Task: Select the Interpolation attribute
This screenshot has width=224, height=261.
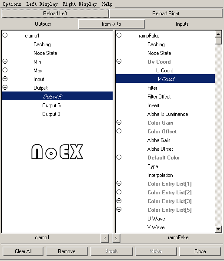Action: click(160, 175)
